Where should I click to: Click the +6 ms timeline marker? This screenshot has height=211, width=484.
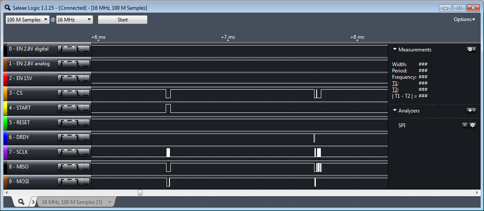point(99,37)
